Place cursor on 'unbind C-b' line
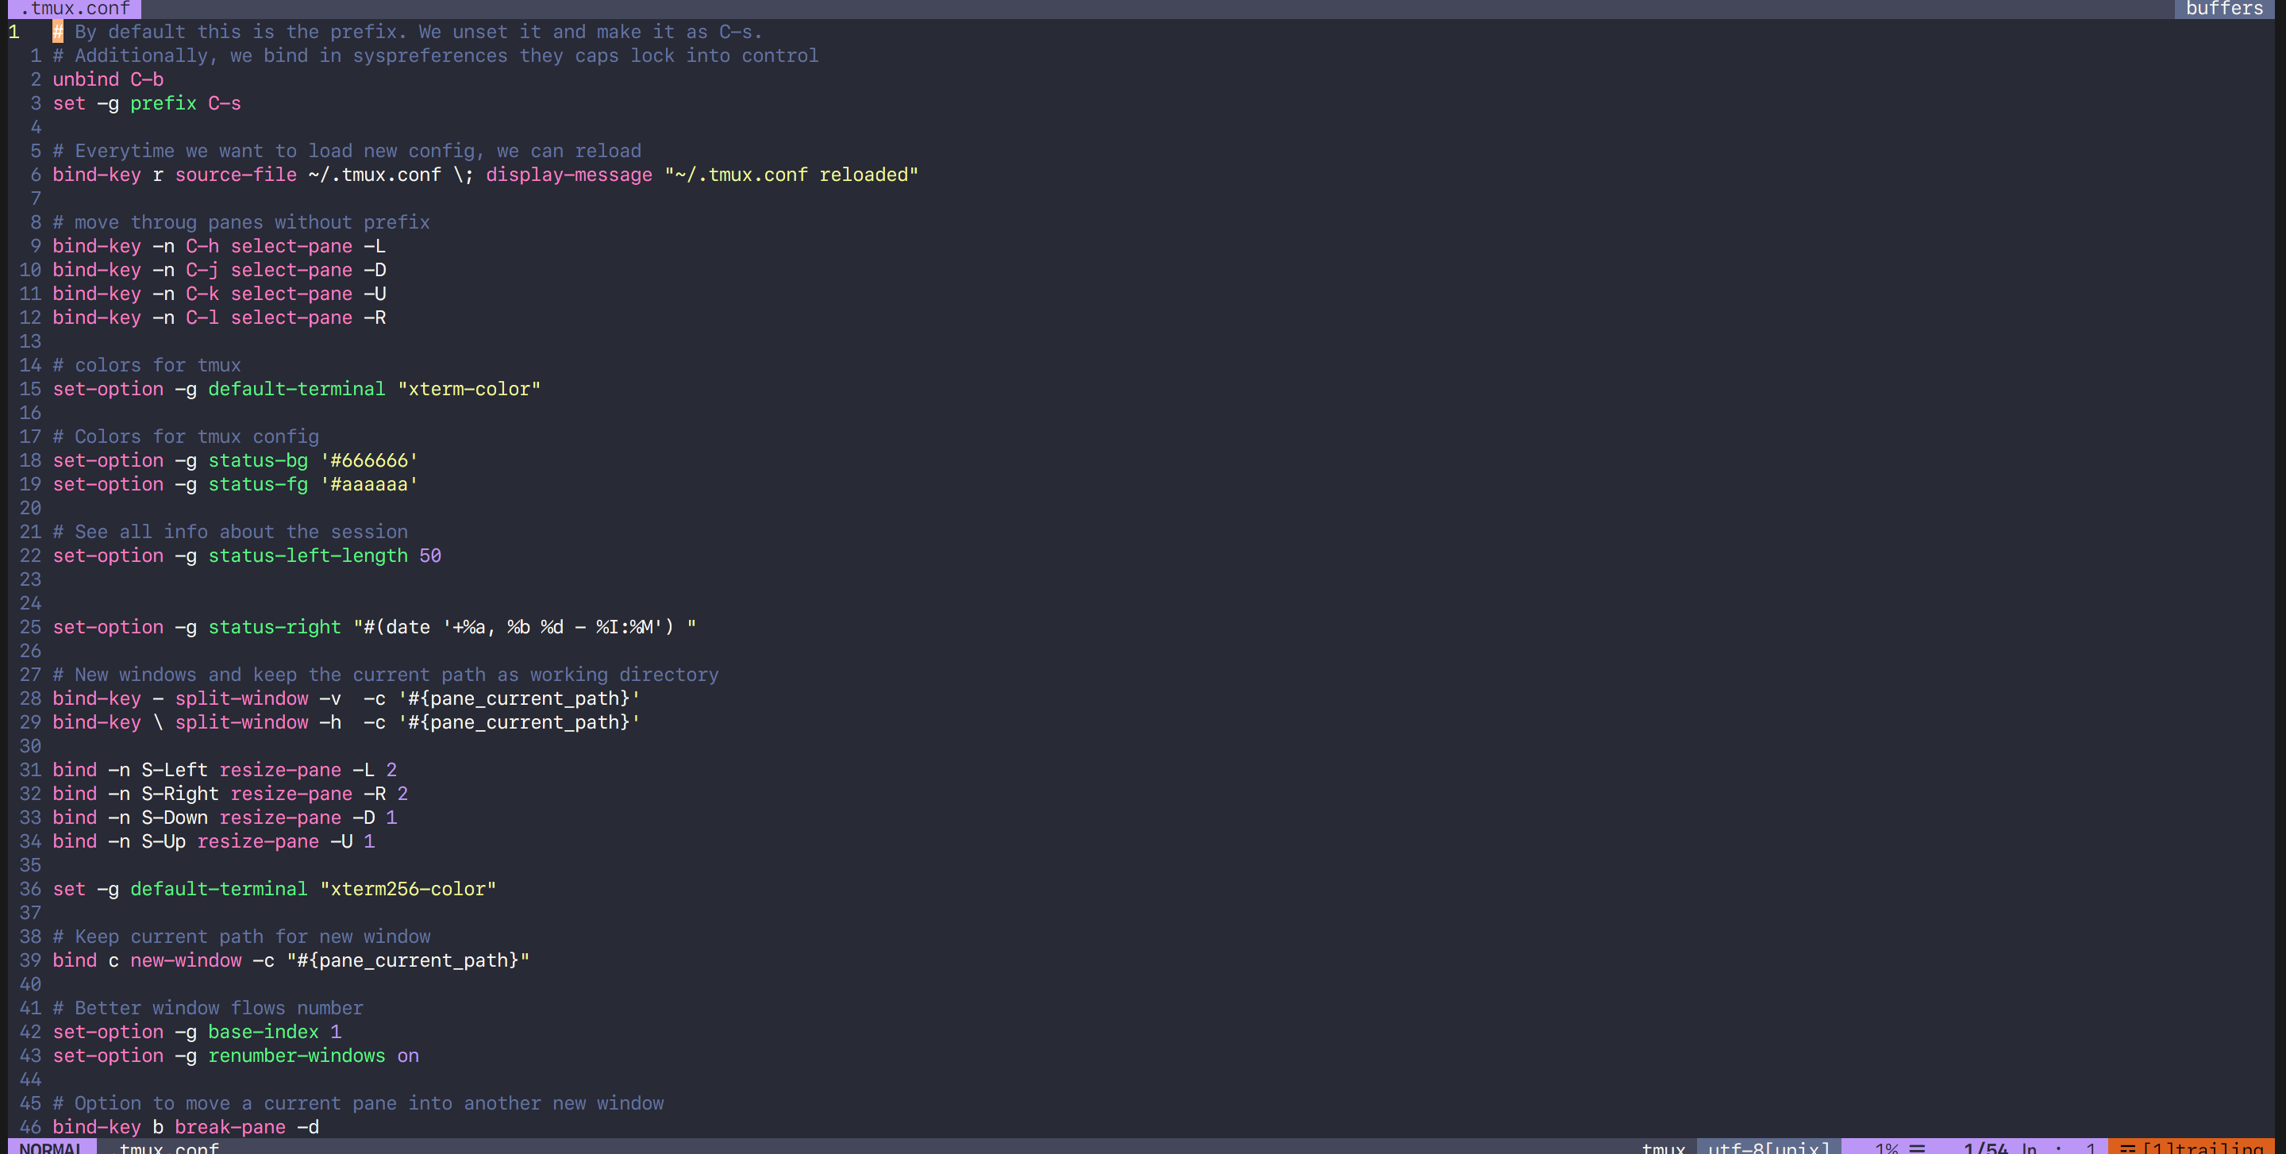Viewport: 2286px width, 1154px height. pos(107,80)
